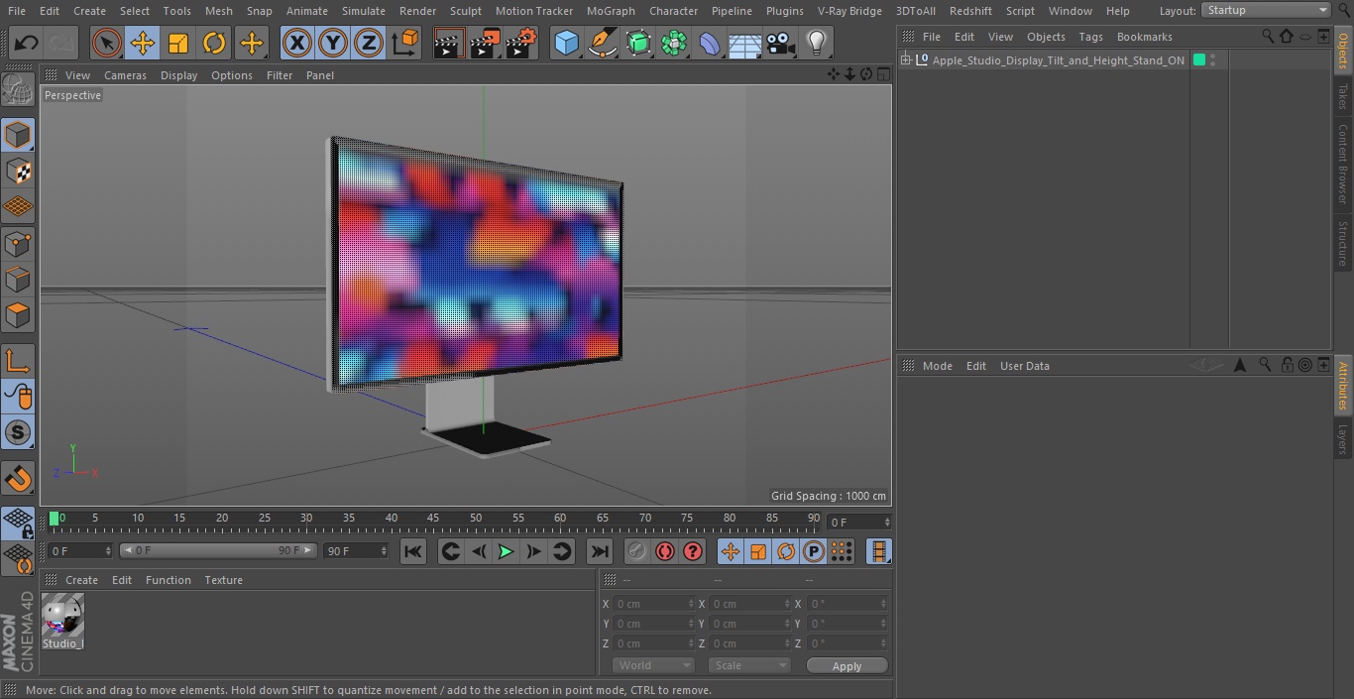Toggle Viewport Solo S icon
The height and width of the screenshot is (699, 1354).
coord(18,432)
